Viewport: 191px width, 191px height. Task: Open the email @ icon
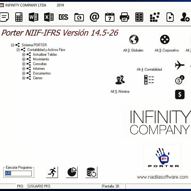[x=94, y=17]
